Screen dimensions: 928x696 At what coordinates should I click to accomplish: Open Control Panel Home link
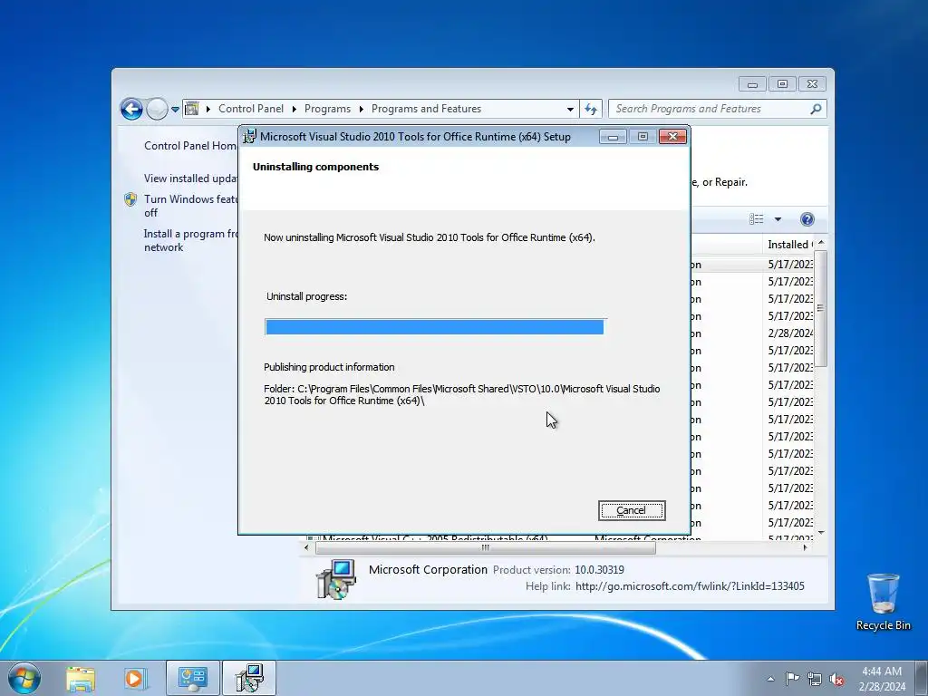pos(190,146)
